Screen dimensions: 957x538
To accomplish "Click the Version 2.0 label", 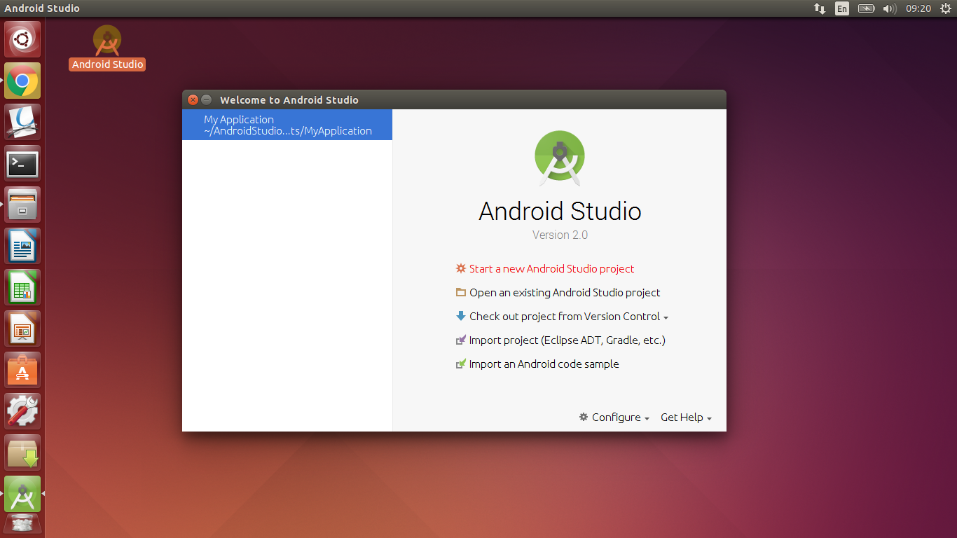I will click(x=560, y=235).
